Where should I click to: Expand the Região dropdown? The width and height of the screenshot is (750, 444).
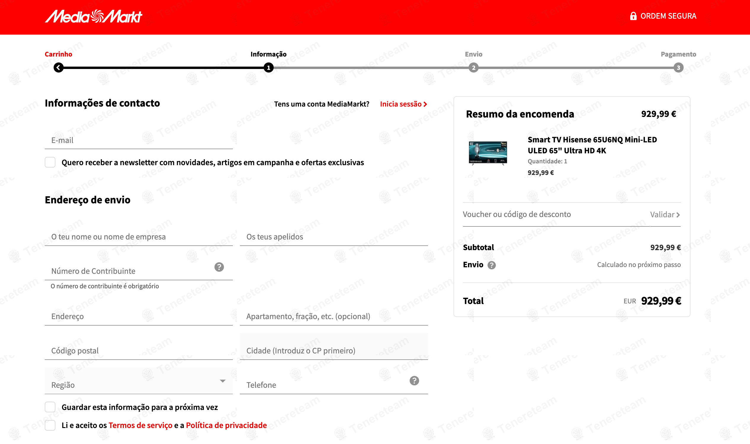139,381
